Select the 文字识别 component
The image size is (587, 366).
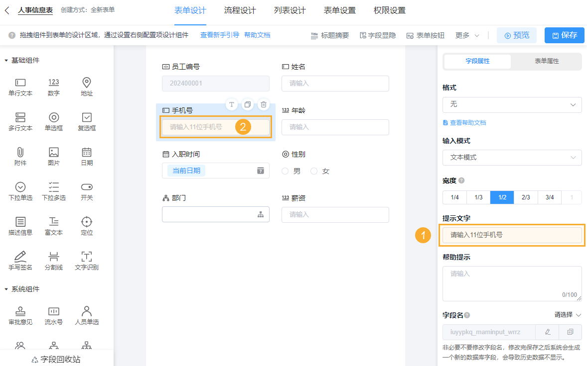(86, 261)
